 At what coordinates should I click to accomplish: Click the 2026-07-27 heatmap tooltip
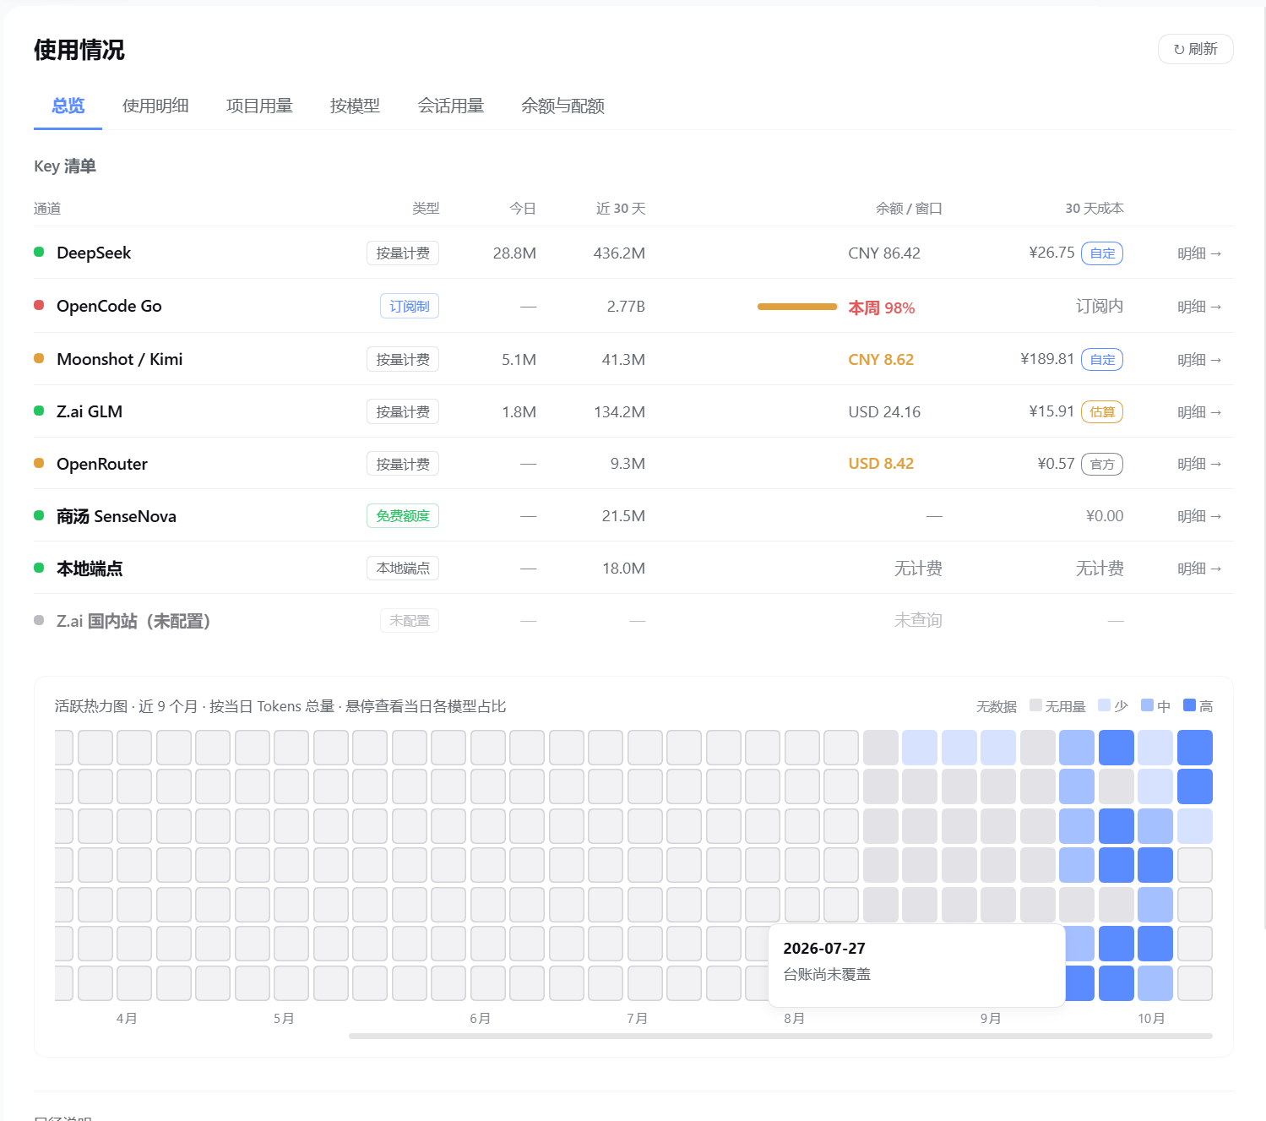(x=916, y=966)
